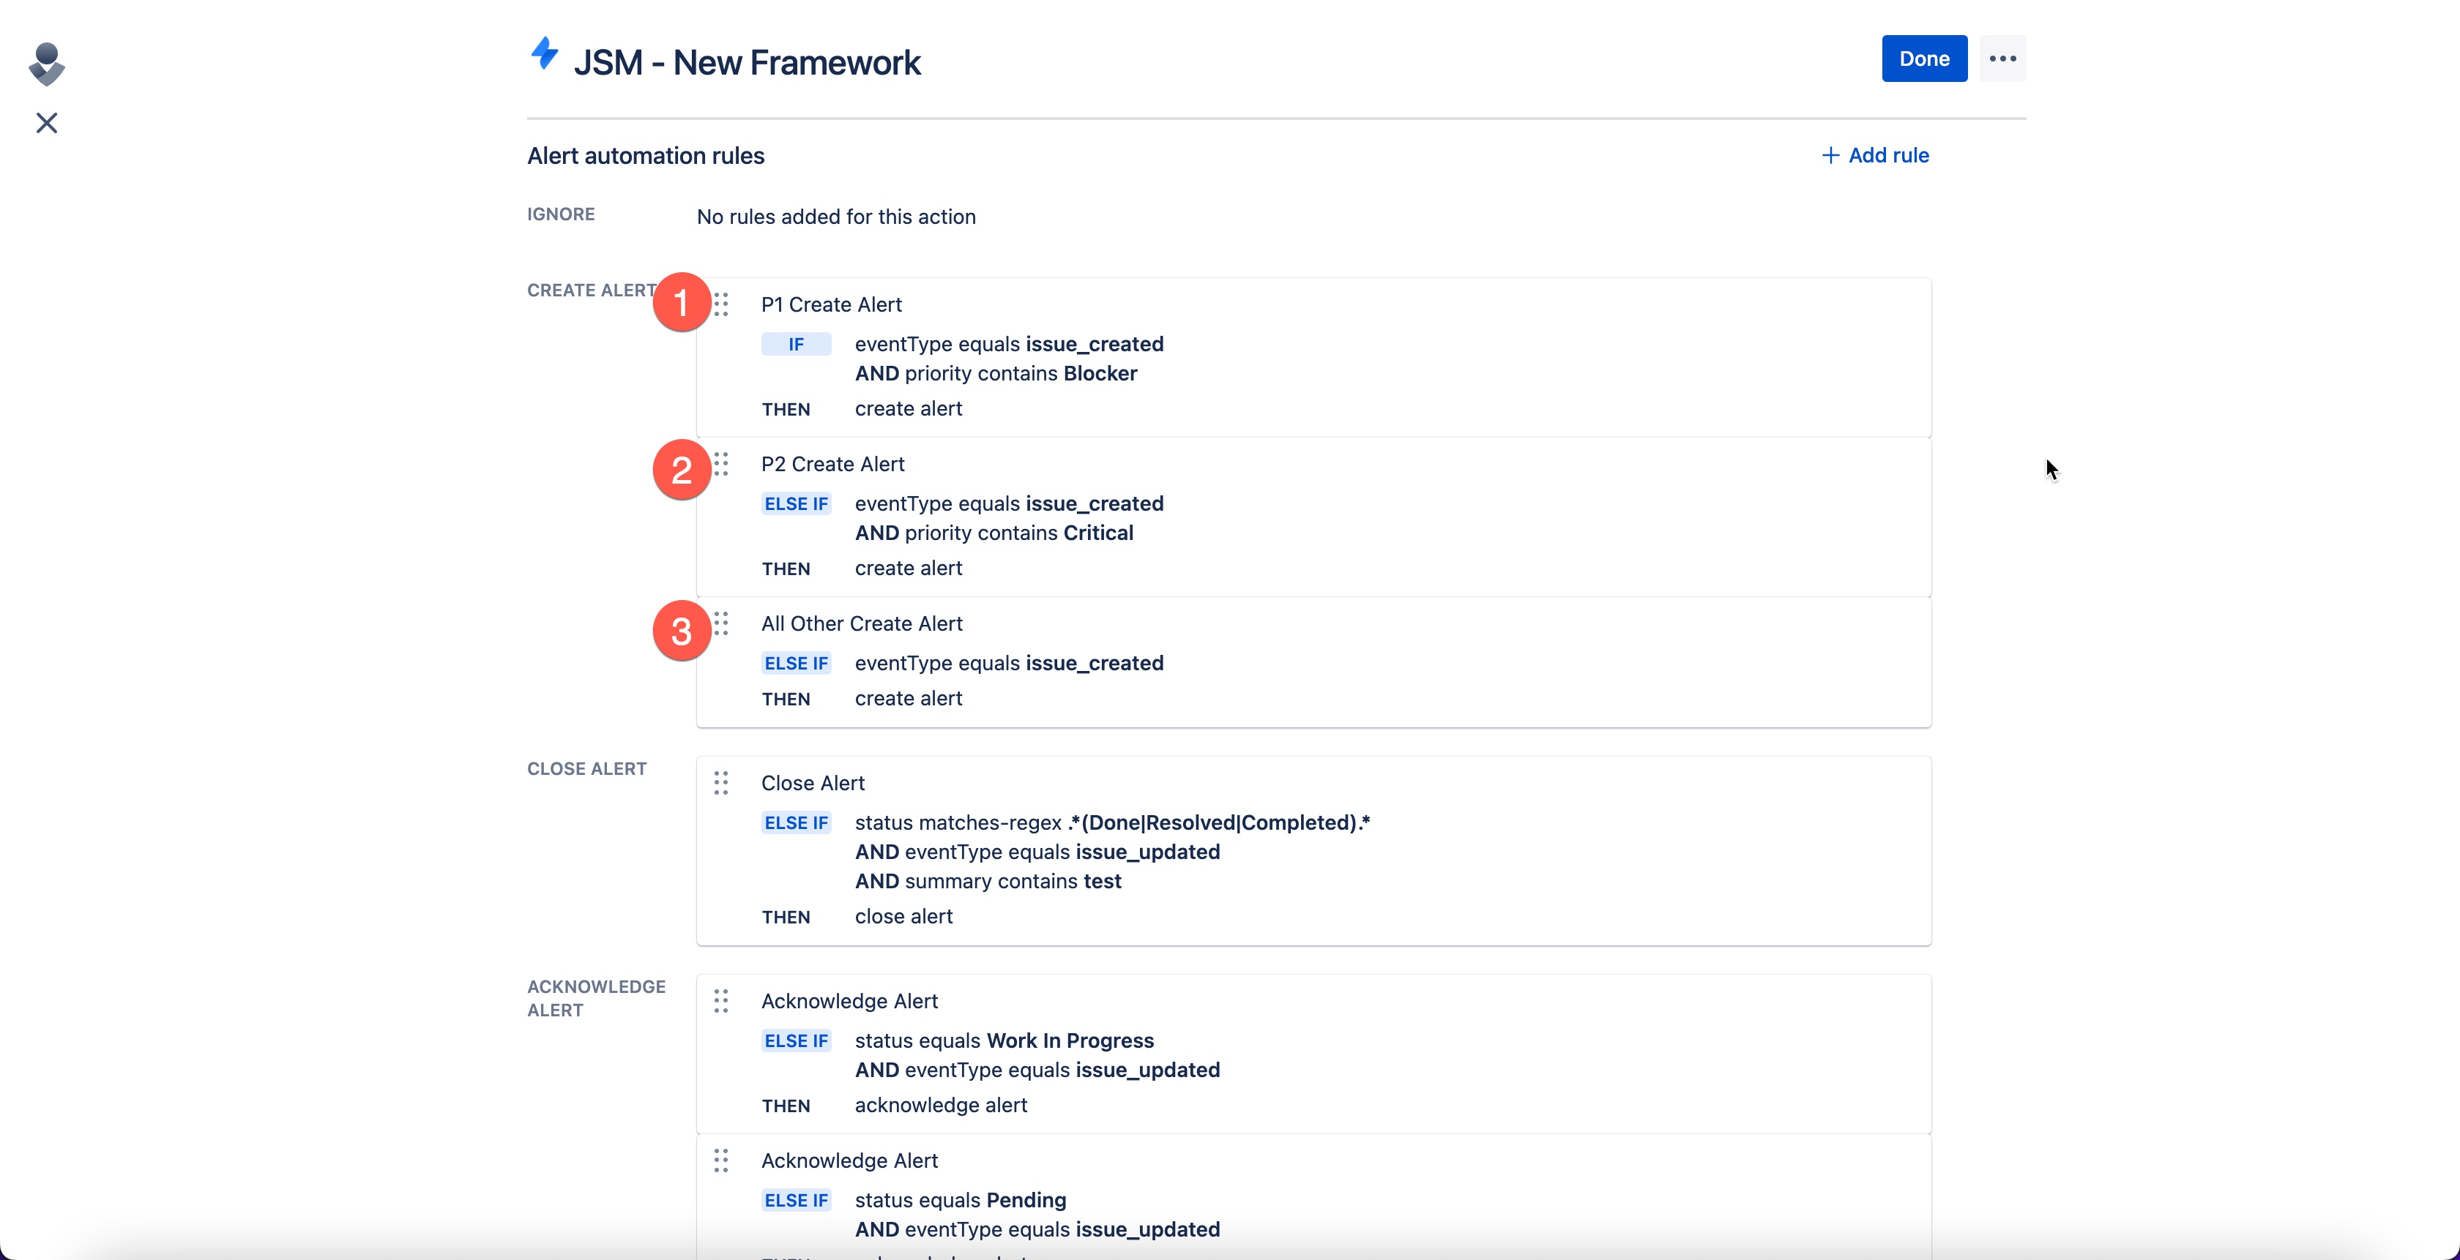Click the plus icon next to Add rule
This screenshot has height=1260, width=2460.
point(1829,154)
